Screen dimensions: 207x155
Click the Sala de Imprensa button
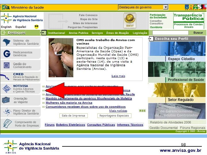pos(73,116)
